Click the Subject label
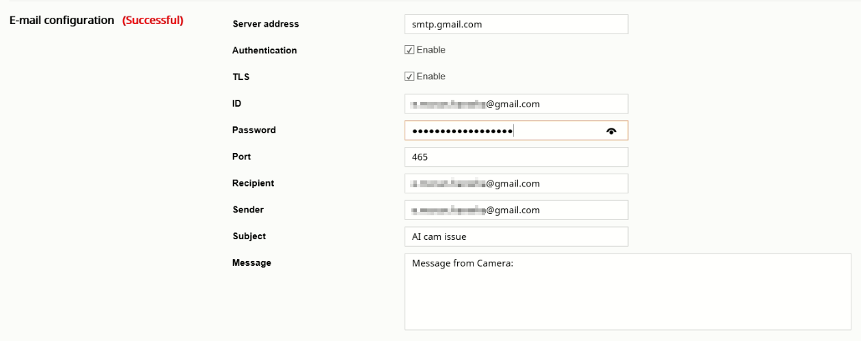Viewport: 861px width, 341px height. click(x=249, y=236)
